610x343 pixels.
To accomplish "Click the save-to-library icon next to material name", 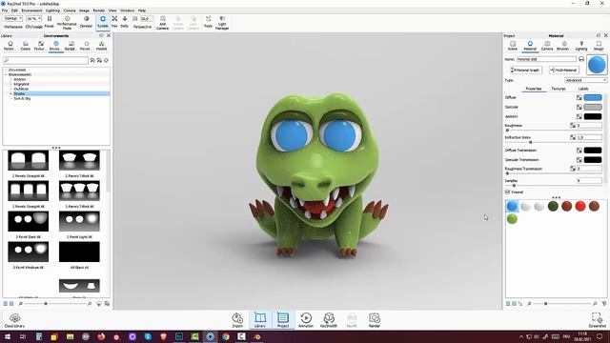I will [x=581, y=59].
